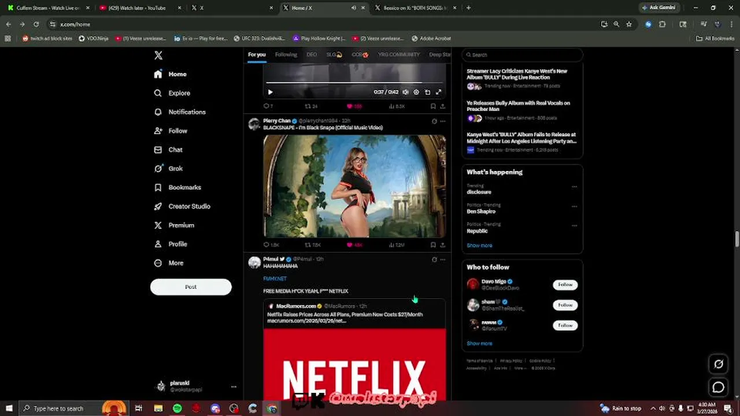Enter fullscreen on the video player
Viewport: 740px width, 416px height.
click(x=438, y=92)
